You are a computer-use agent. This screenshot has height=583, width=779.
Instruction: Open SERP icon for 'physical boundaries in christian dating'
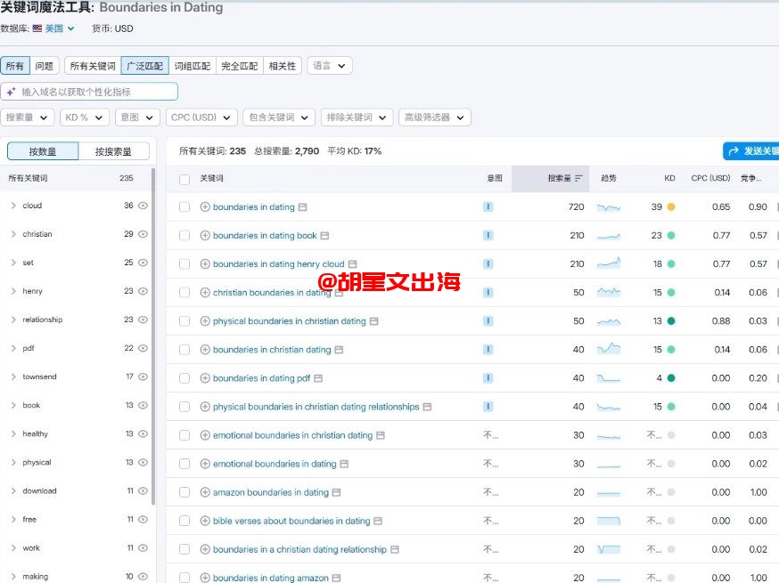click(x=374, y=321)
